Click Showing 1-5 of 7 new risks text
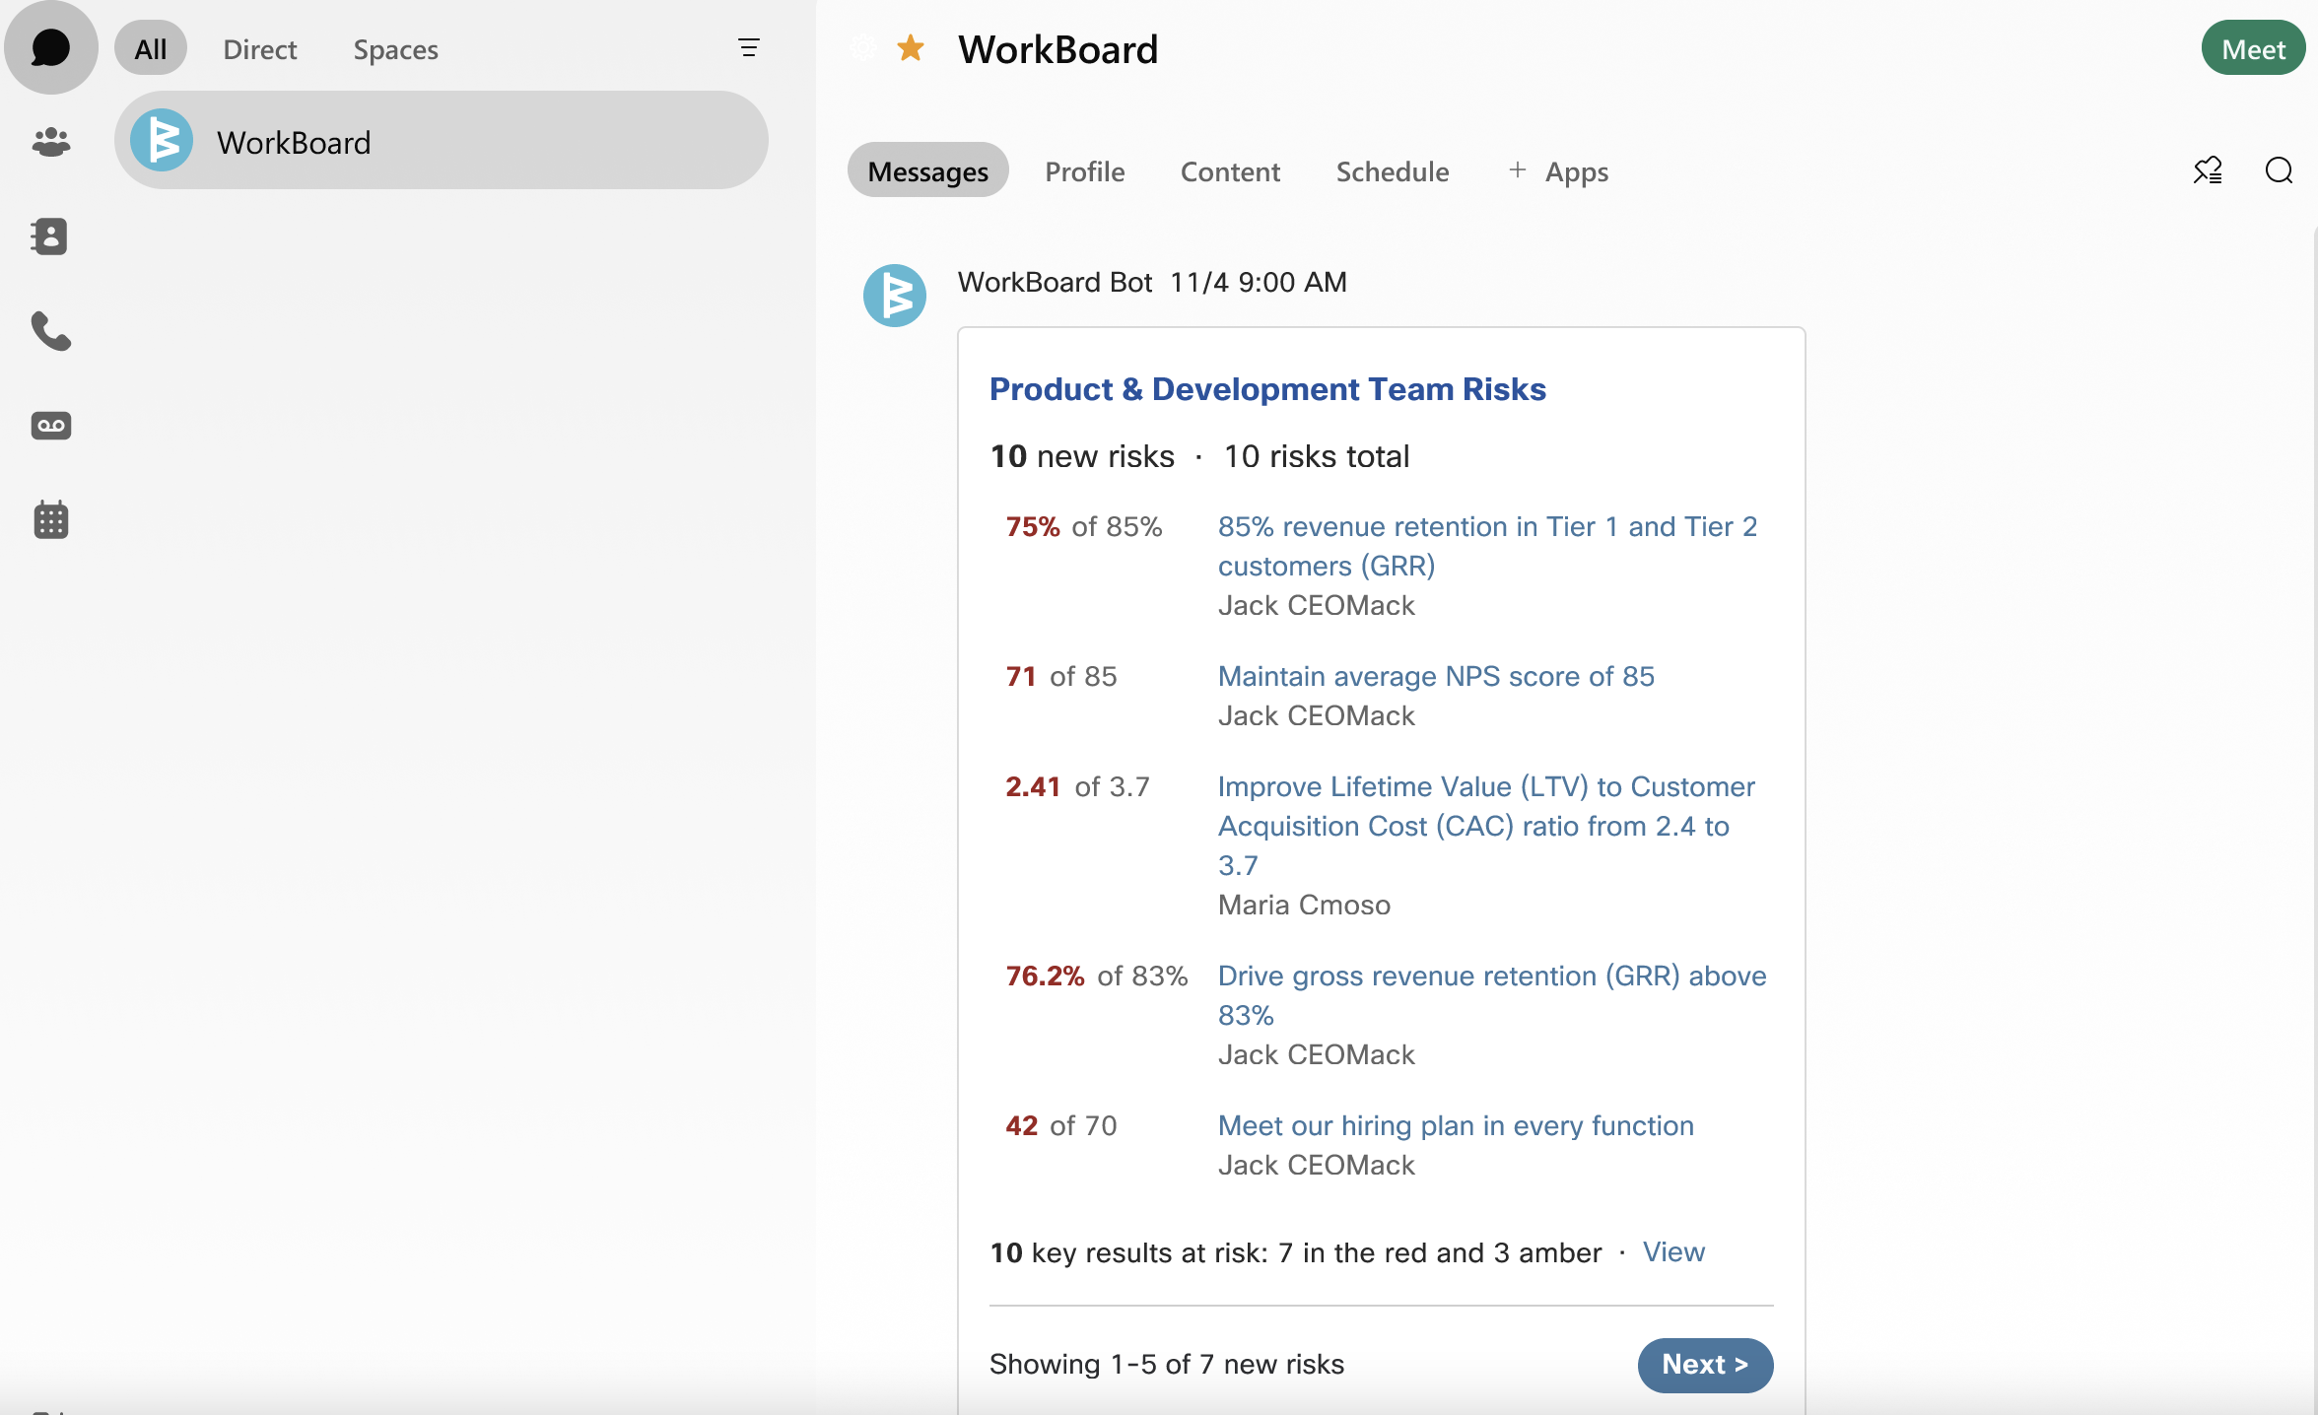Image resolution: width=2318 pixels, height=1415 pixels. click(1166, 1364)
